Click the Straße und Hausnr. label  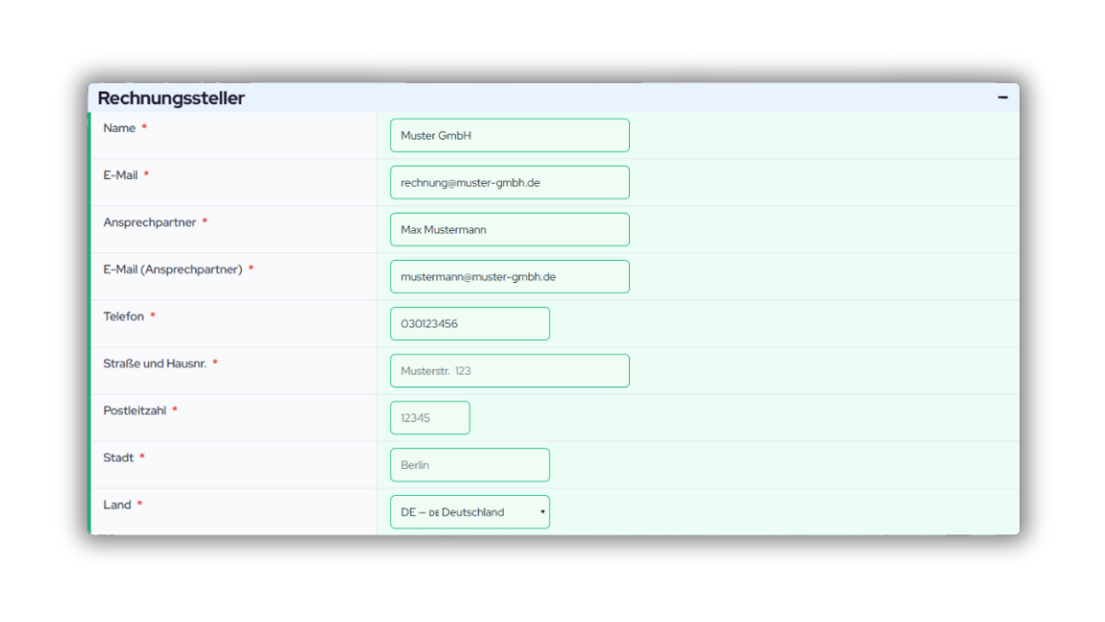(x=154, y=364)
